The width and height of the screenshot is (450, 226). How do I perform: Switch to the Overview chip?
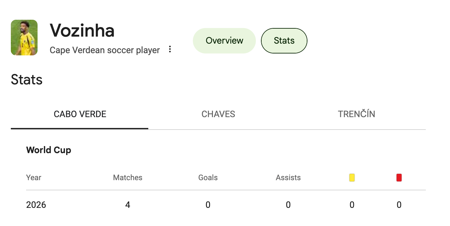[224, 41]
